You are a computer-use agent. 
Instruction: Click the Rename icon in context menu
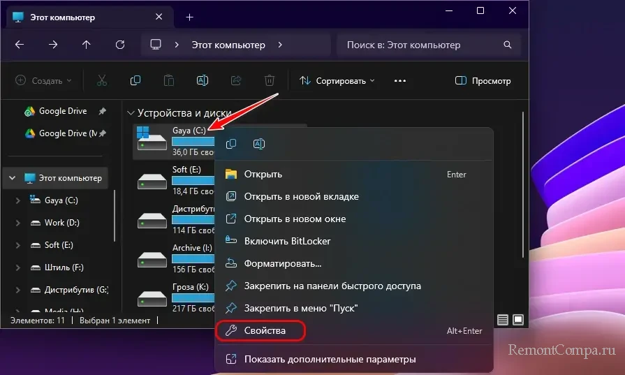tap(258, 144)
